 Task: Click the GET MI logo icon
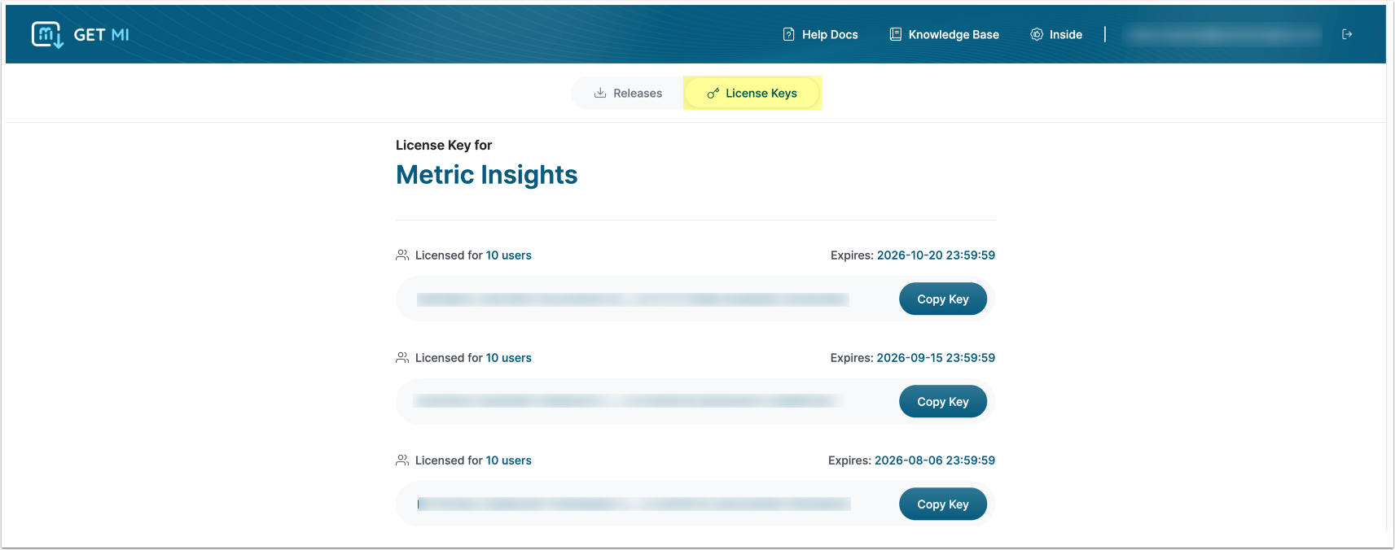point(47,34)
